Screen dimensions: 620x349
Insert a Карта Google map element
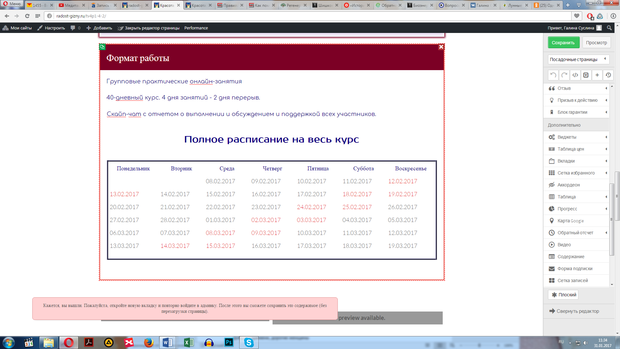[x=570, y=221]
